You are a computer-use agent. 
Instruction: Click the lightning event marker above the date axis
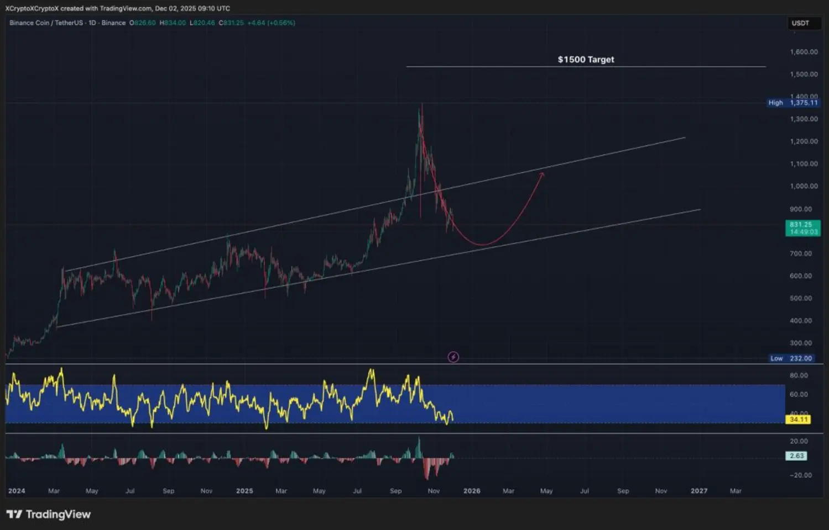453,357
